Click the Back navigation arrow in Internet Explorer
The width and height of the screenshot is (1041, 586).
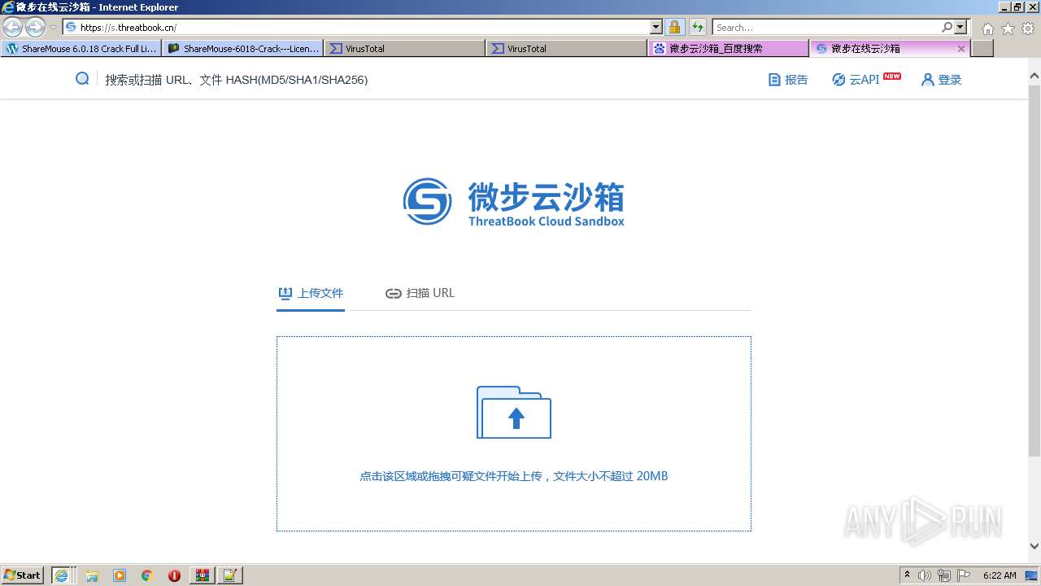pos(12,27)
